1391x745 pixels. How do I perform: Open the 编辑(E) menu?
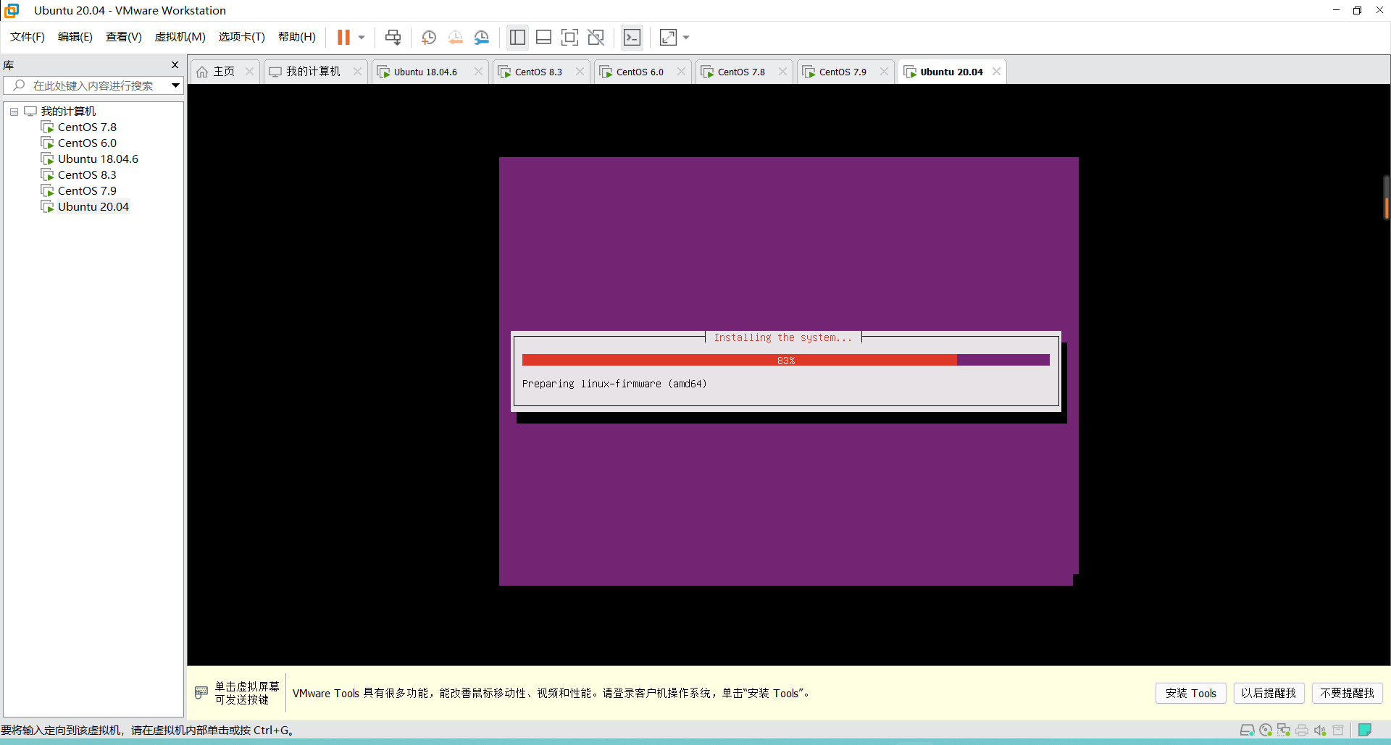click(x=75, y=37)
